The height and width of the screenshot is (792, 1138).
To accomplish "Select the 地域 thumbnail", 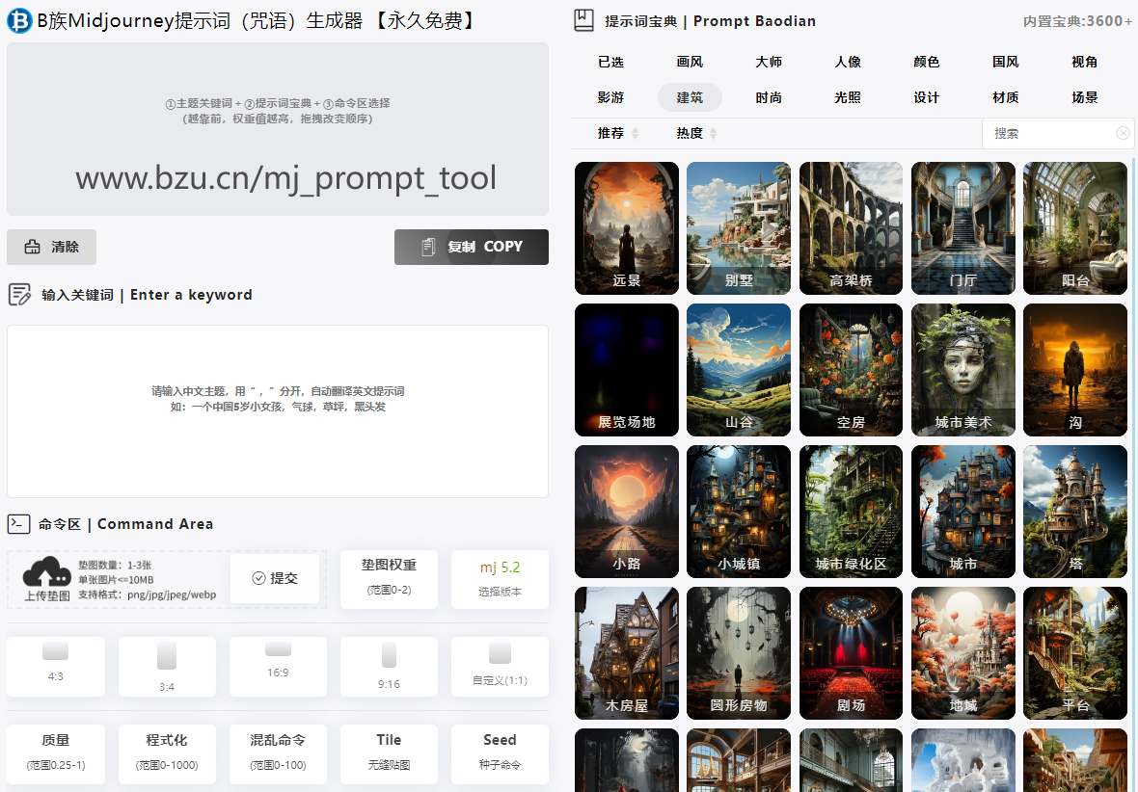I will (963, 653).
